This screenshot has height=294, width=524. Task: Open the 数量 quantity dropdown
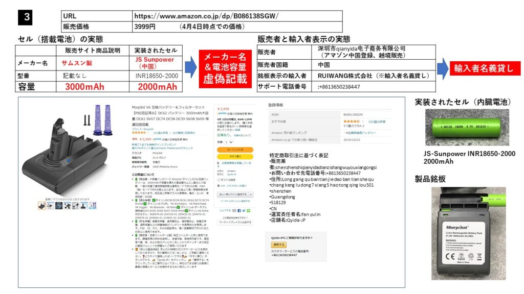coord(227,142)
